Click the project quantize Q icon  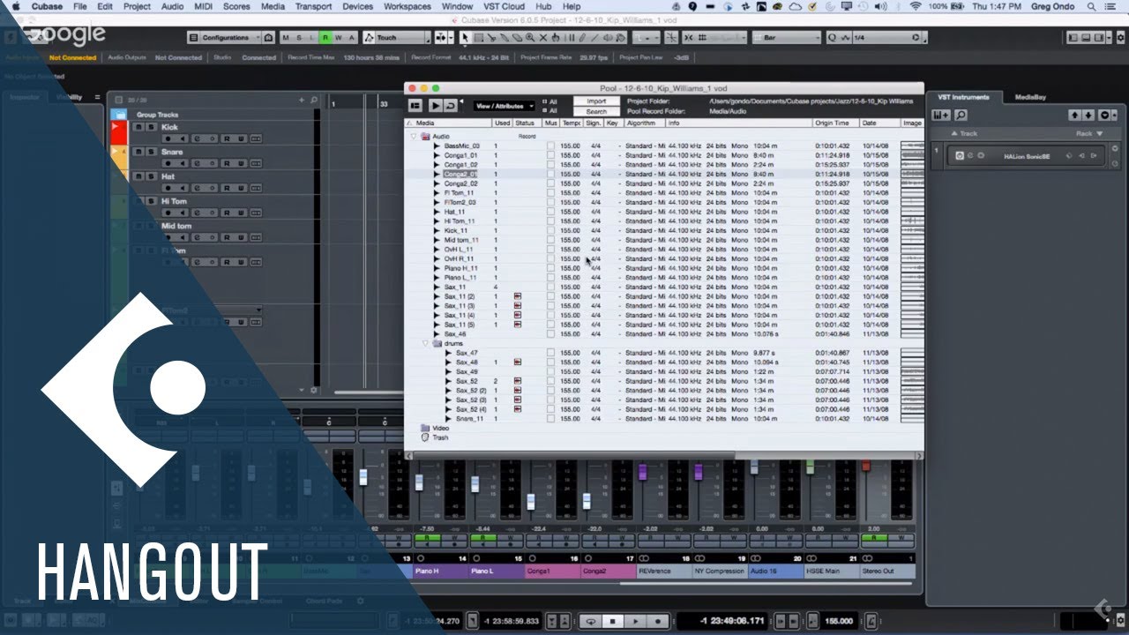coord(832,38)
